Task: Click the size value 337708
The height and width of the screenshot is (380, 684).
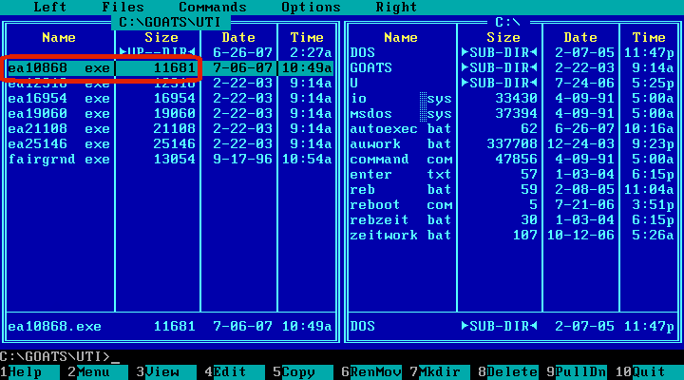Action: tap(512, 144)
